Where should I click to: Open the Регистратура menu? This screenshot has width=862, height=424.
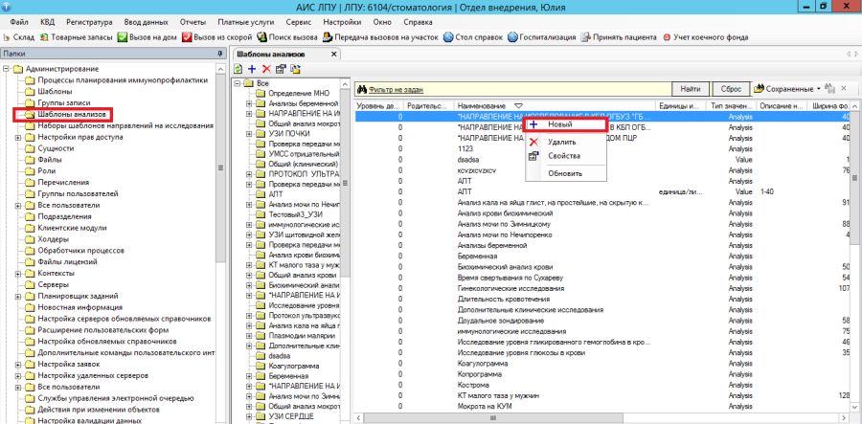[89, 22]
